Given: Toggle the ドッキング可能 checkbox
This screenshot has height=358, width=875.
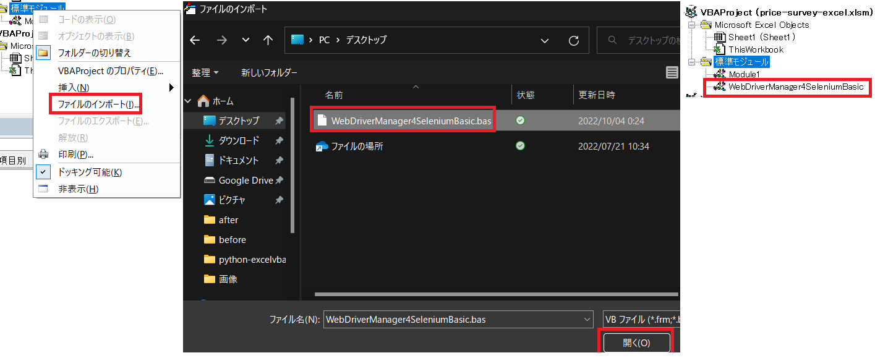Looking at the screenshot, I should pos(43,171).
